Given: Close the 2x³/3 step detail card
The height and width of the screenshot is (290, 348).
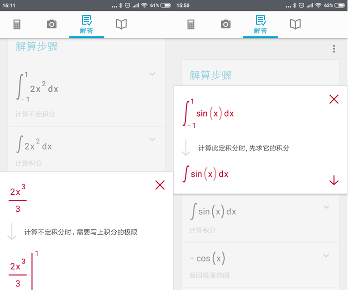Looking at the screenshot, I should tap(160, 185).
